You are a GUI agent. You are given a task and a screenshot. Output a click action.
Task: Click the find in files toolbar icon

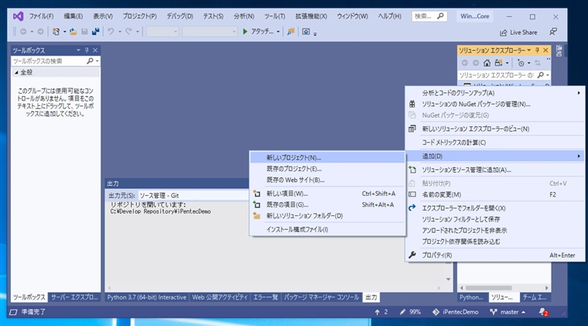[291, 32]
